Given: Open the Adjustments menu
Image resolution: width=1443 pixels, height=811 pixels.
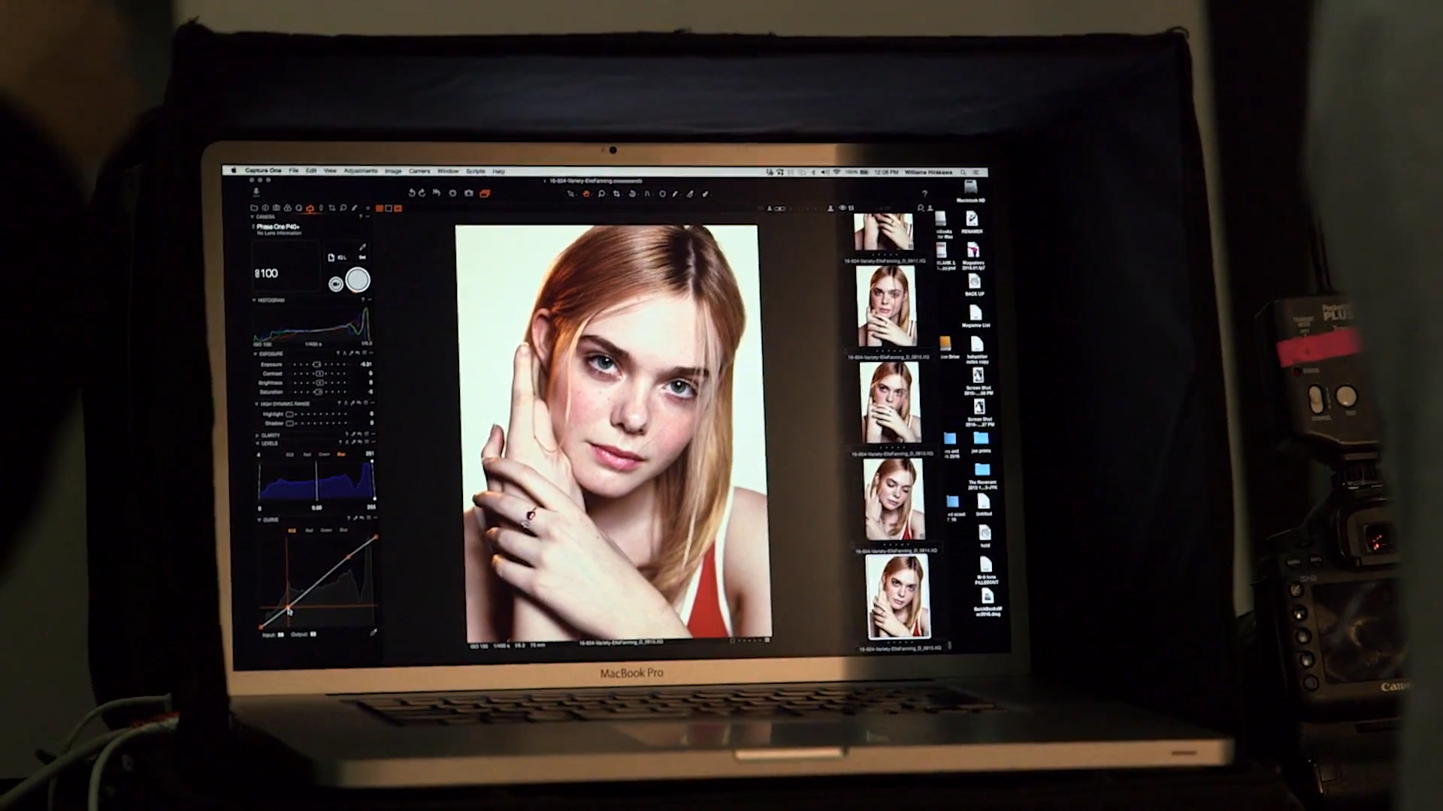Looking at the screenshot, I should pos(361,170).
